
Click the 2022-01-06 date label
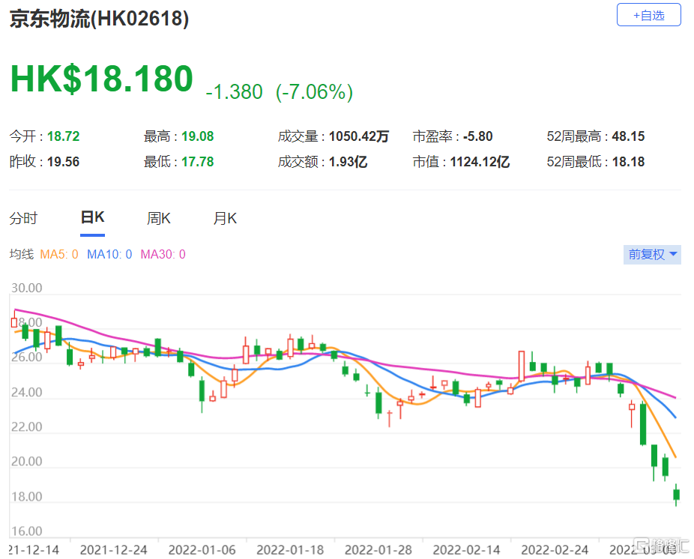pos(202,550)
